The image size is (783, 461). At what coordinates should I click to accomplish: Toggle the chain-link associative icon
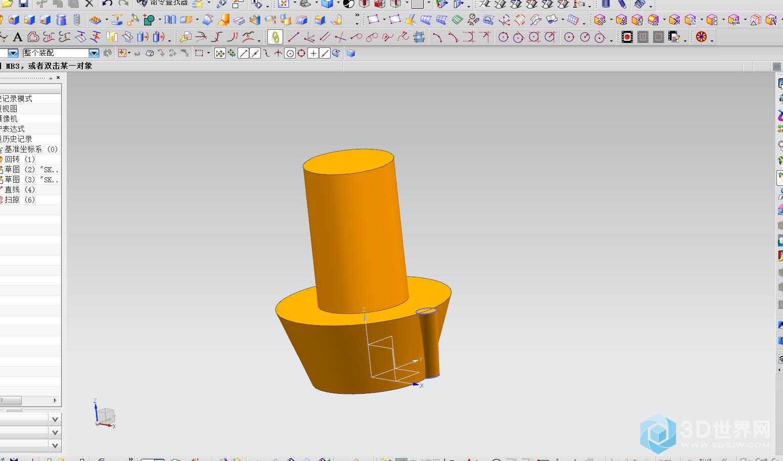[x=275, y=37]
